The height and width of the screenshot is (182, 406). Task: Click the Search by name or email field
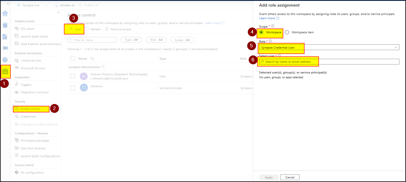[329, 61]
